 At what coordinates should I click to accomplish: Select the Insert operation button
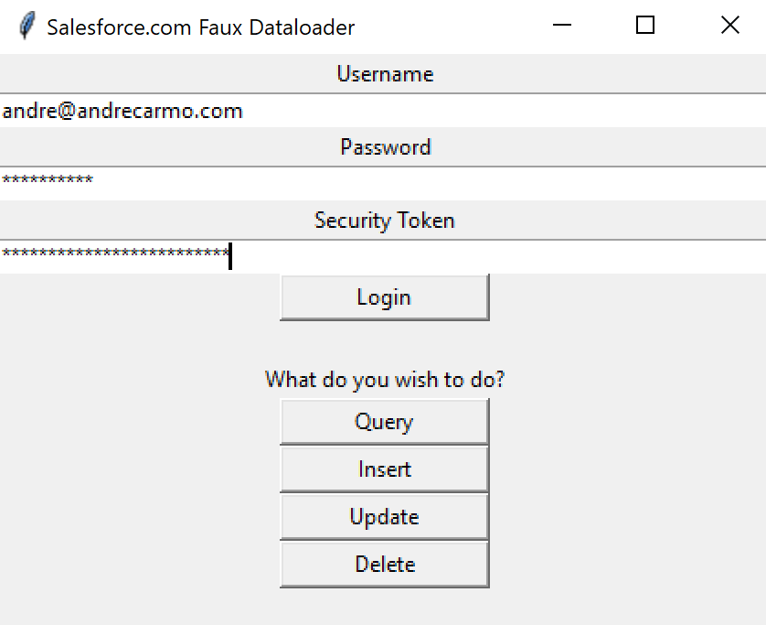click(384, 469)
